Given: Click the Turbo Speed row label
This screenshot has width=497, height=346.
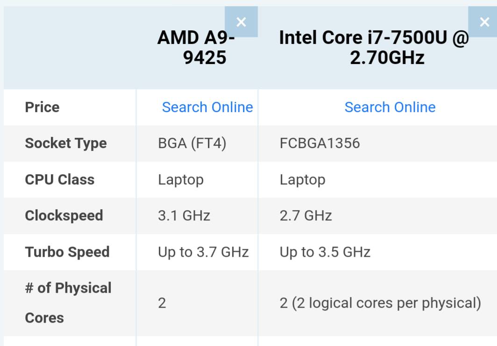Looking at the screenshot, I should tap(67, 252).
